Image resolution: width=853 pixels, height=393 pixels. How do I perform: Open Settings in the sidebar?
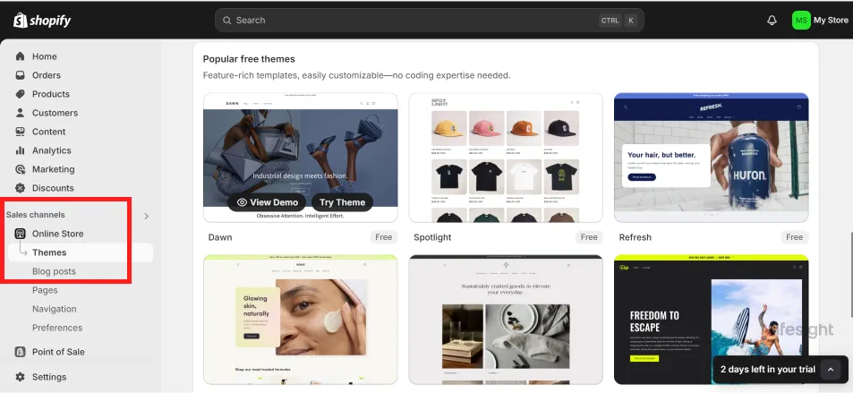click(49, 377)
